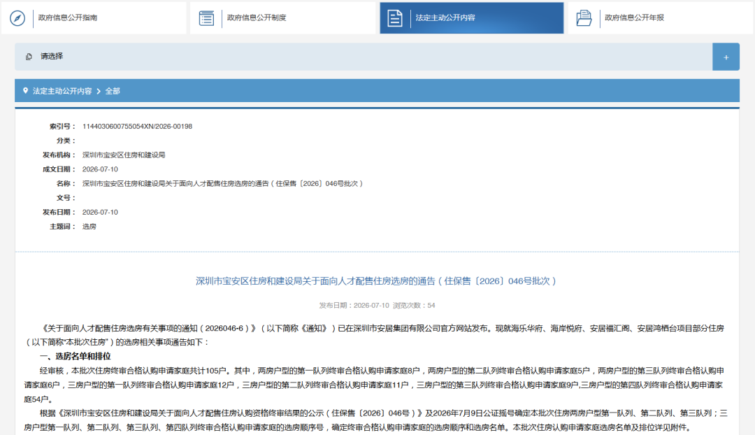Click the document icon for 法定主动公开内容

pyautogui.click(x=395, y=17)
